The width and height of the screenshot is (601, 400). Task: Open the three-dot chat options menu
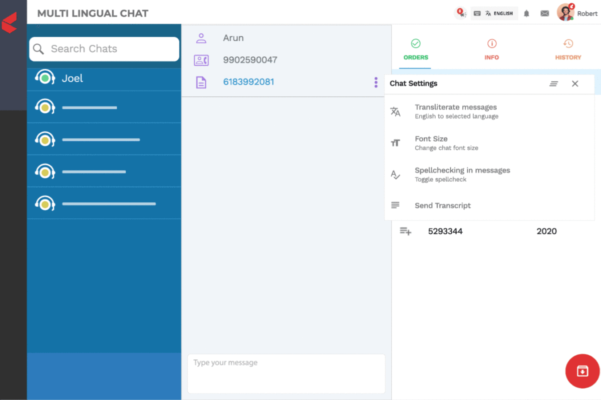click(376, 82)
